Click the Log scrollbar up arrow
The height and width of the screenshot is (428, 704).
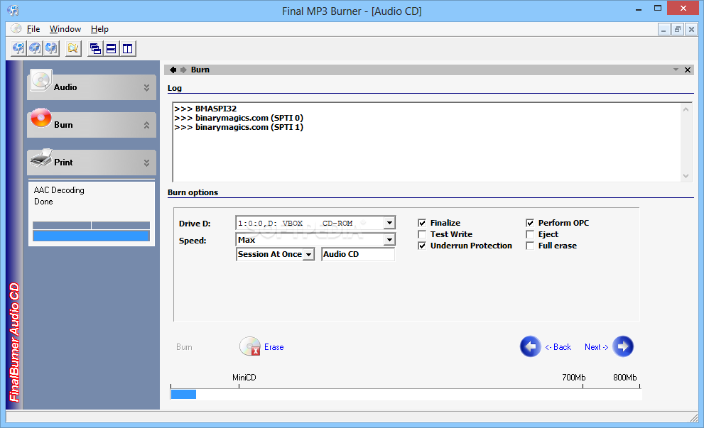point(686,109)
